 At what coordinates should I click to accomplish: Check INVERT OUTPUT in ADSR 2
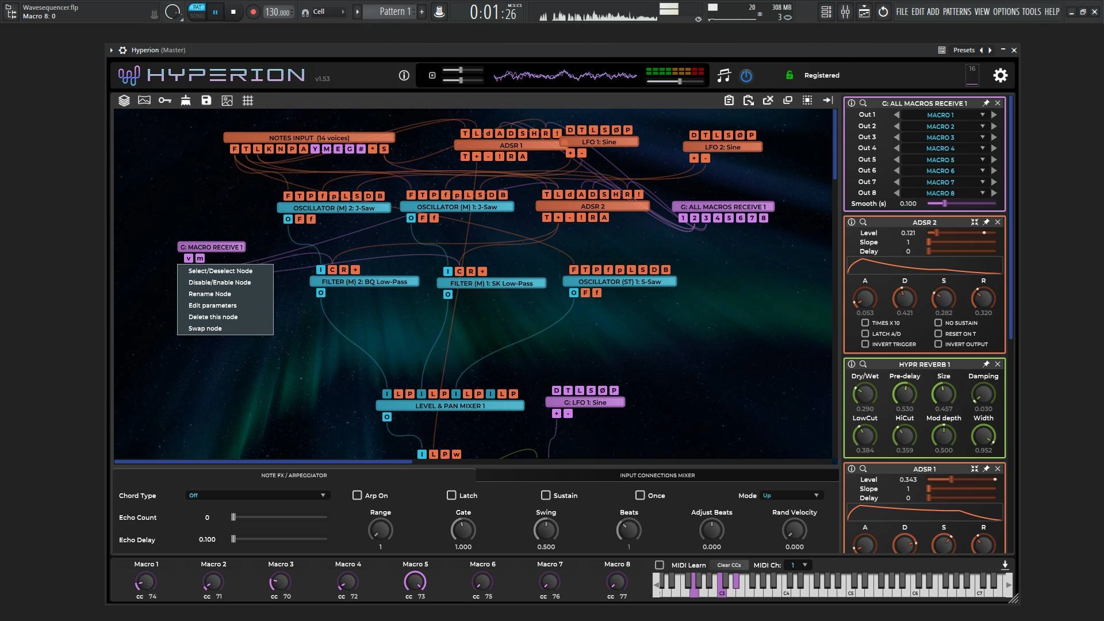coord(938,344)
